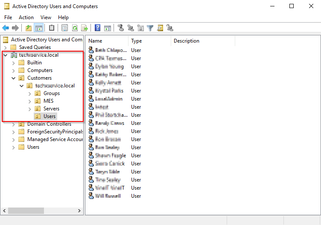Expand the Saved Queries node
The width and height of the screenshot is (321, 225).
click(x=6, y=47)
